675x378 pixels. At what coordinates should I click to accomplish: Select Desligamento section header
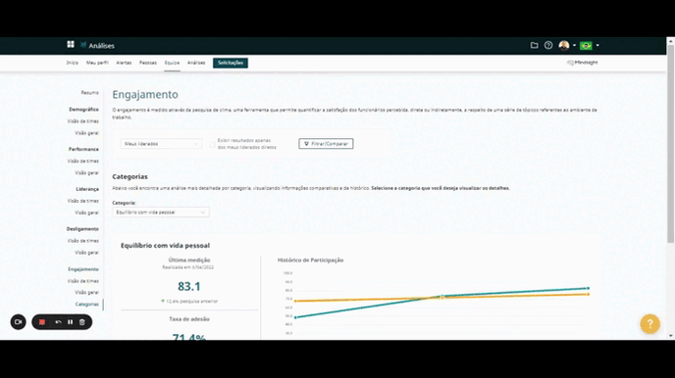[x=82, y=229]
